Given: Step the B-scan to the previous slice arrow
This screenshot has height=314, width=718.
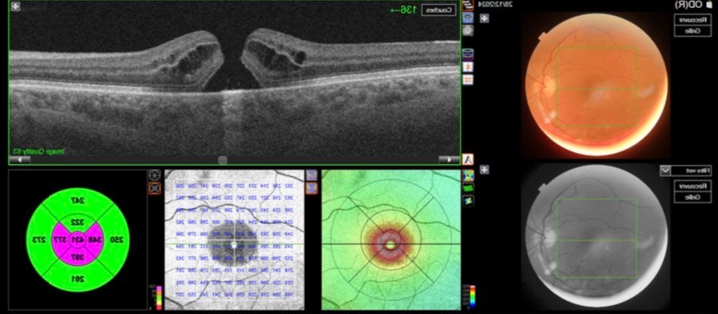Looking at the screenshot, I should 19,159.
